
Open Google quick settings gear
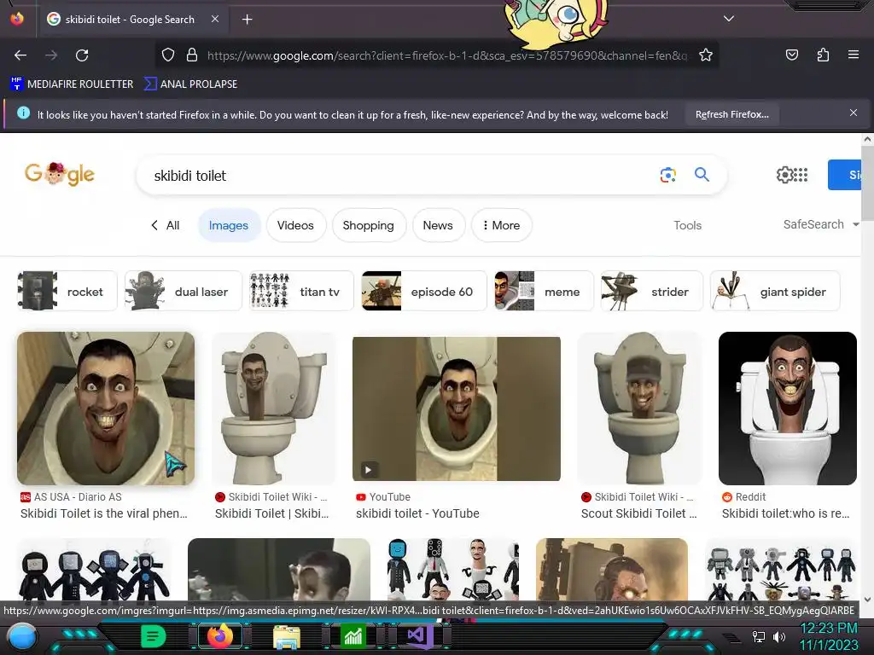(x=784, y=175)
